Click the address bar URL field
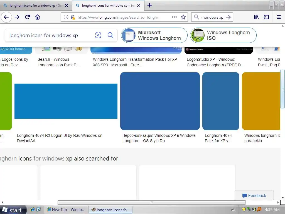This screenshot has height=214, width=285. (x=118, y=17)
